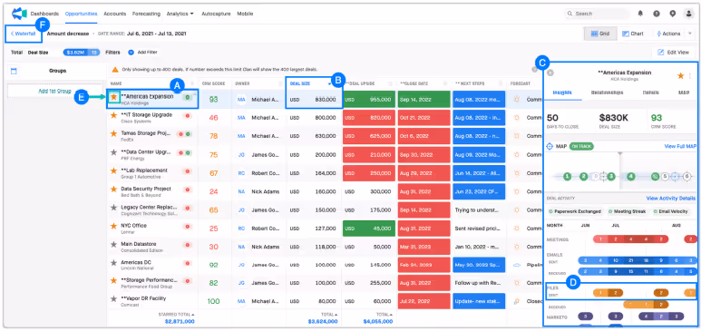701x331 pixels.
Task: Toggle the star in the deal detail panel header
Action: [x=680, y=75]
